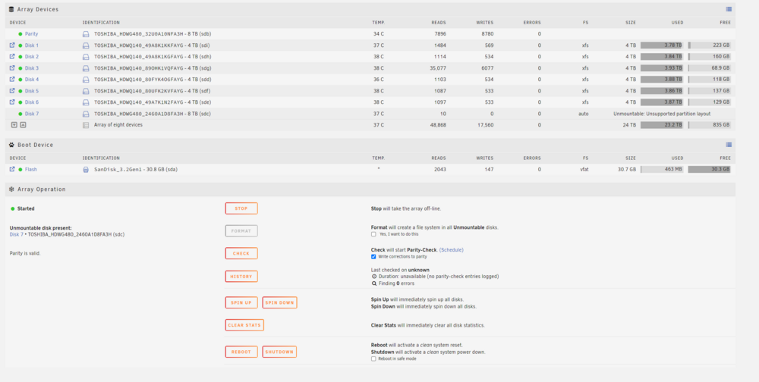Click the FORMAT button

coord(241,231)
